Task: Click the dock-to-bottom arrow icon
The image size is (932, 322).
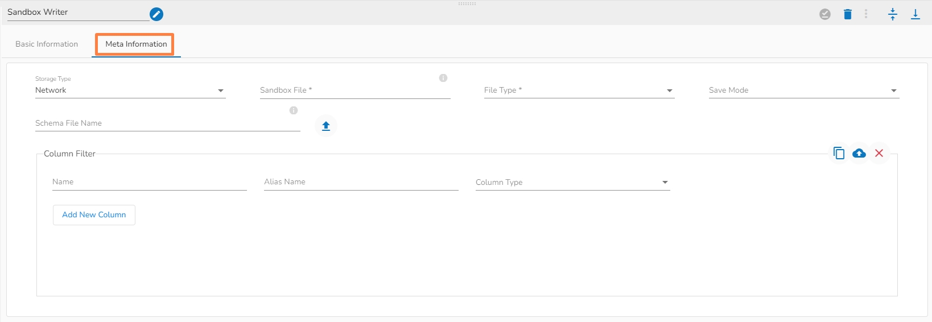Action: (x=915, y=14)
